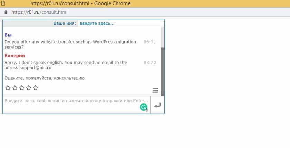Select the third rating star
The height and width of the screenshot is (148, 290).
(22, 88)
